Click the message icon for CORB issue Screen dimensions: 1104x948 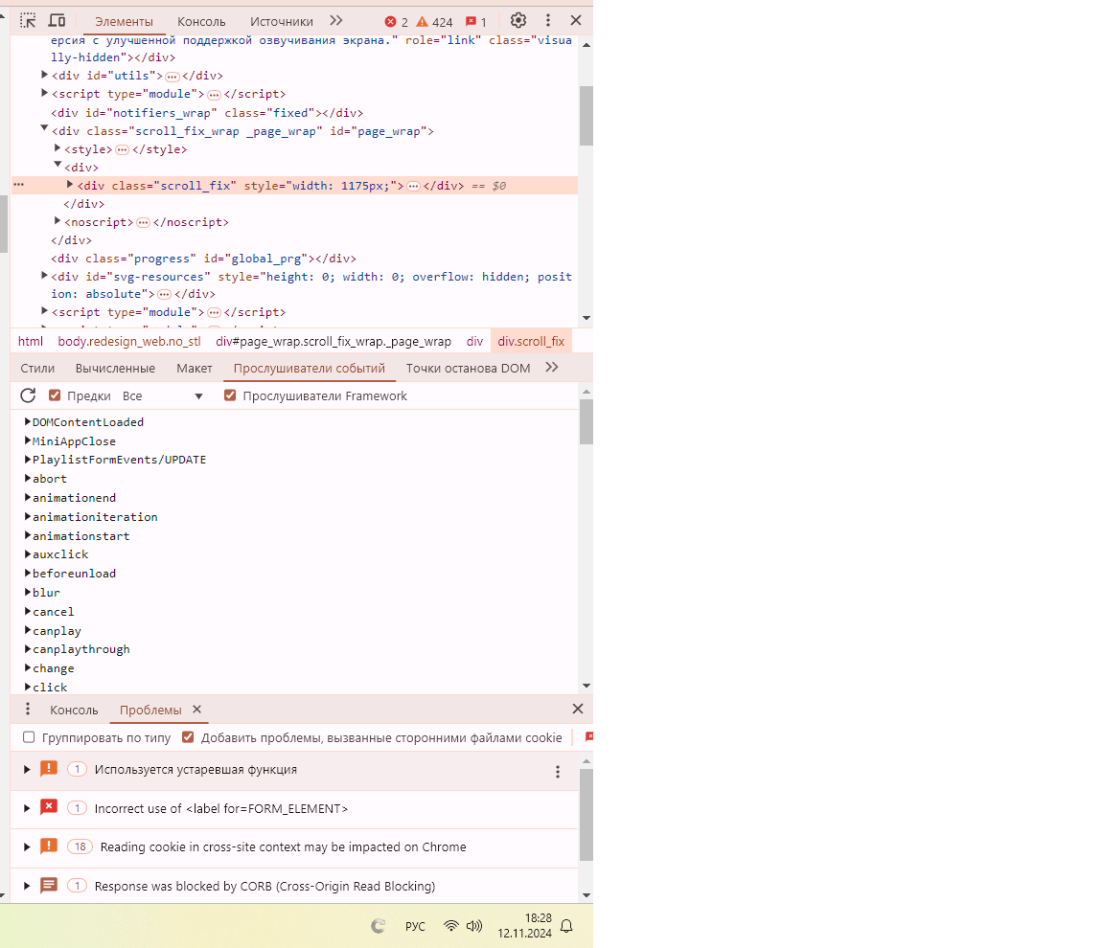(49, 885)
